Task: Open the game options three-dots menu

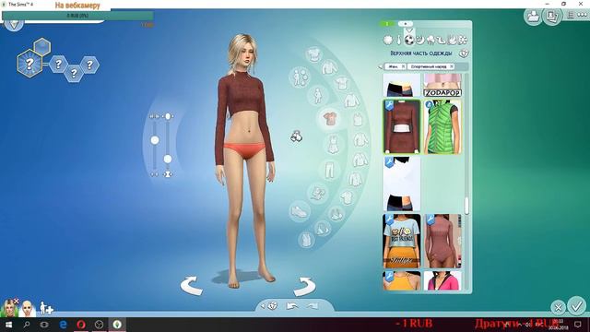Action: (583, 15)
